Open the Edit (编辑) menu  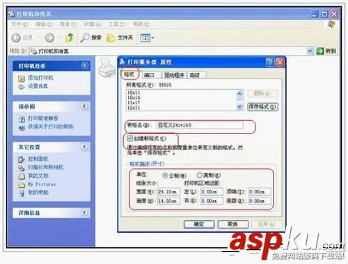tap(44, 24)
